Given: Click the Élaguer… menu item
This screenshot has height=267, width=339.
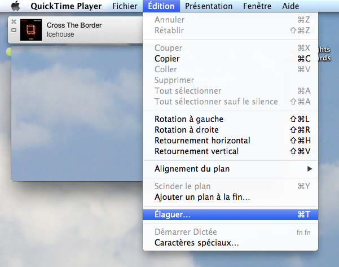Looking at the screenshot, I should pos(173,215).
